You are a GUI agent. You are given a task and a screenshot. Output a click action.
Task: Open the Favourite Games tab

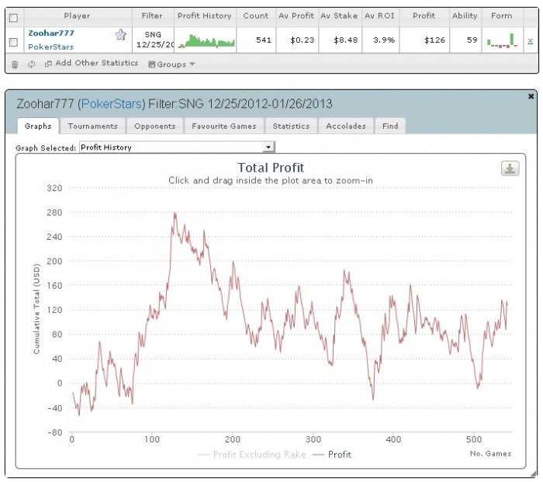tap(224, 127)
